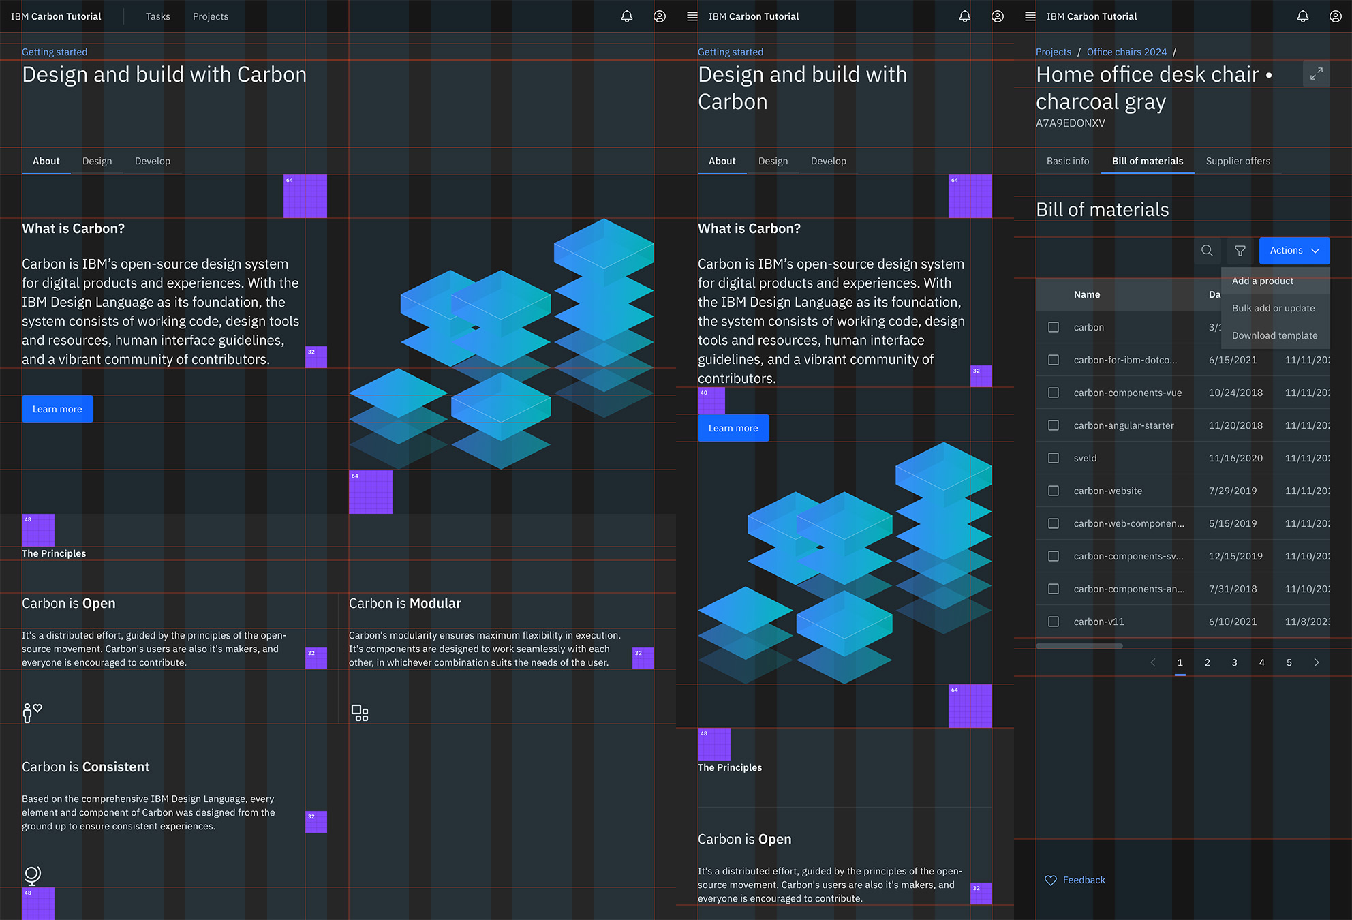Click the carbon-v11 table cell
The width and height of the screenshot is (1352, 920).
coord(1099,622)
